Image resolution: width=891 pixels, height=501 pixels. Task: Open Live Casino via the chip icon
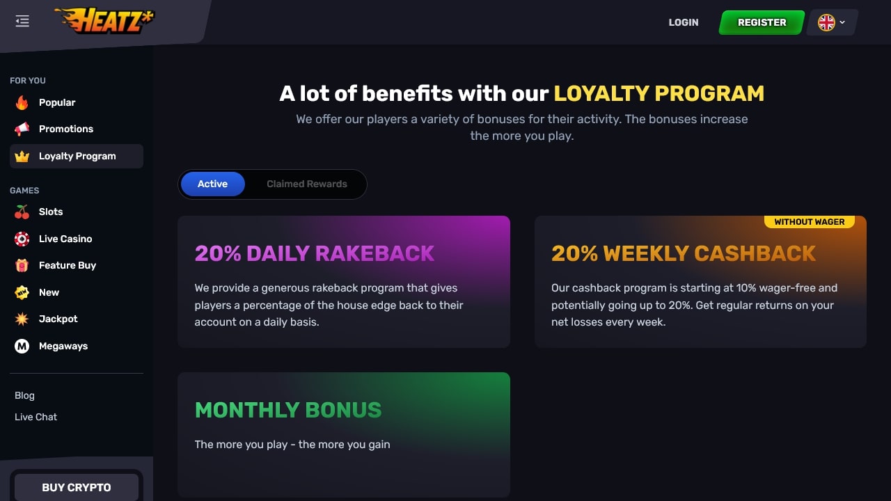click(22, 239)
